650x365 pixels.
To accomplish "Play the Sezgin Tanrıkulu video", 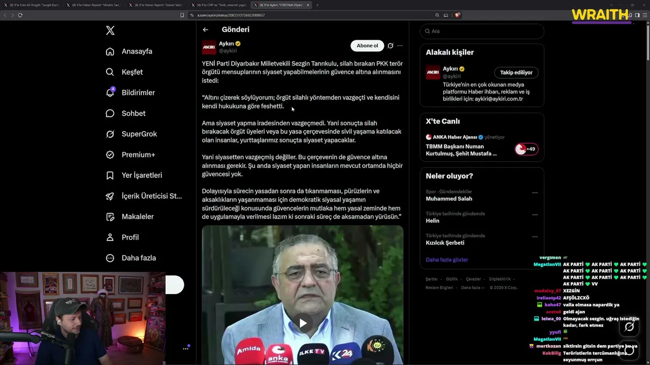I will [303, 323].
